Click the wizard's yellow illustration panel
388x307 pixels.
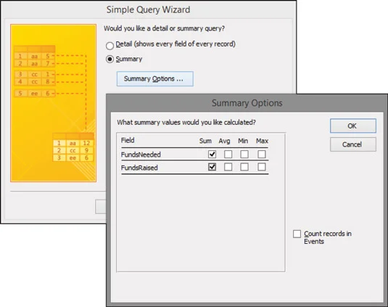point(53,103)
